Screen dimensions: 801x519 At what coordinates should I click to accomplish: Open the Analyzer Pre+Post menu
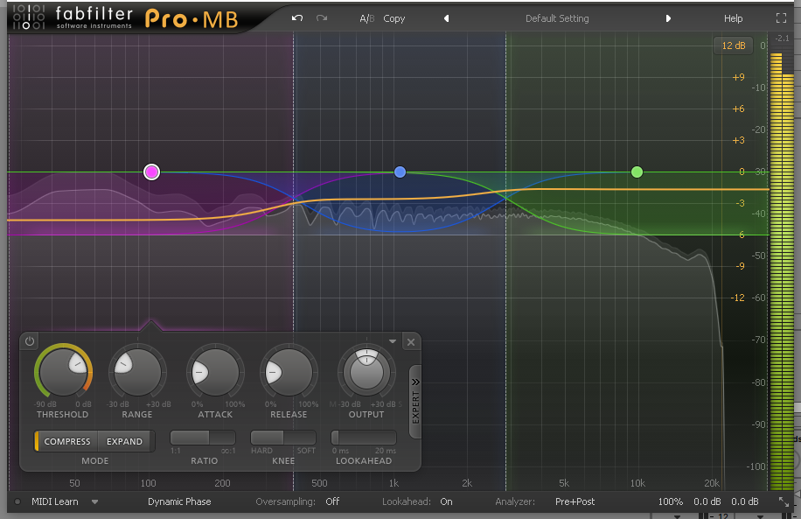coord(575,501)
